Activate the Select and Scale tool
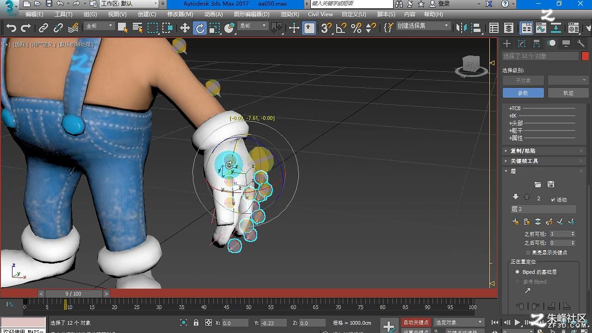Screen dimensions: 592x333 pyautogui.click(x=215, y=28)
